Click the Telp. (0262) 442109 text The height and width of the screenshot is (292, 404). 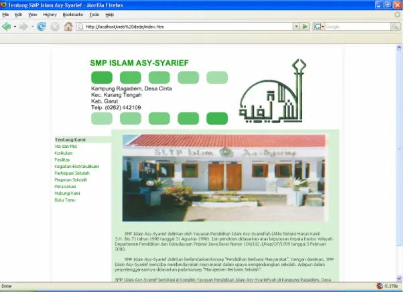click(x=116, y=107)
